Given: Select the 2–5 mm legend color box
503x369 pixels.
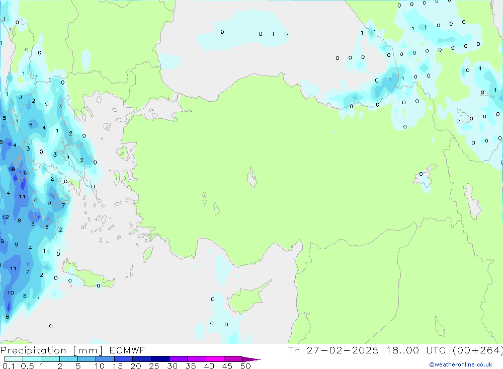Looking at the screenshot, I should pos(68,359).
